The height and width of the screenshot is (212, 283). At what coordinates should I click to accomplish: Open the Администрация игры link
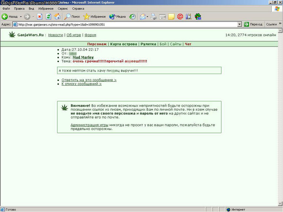89,125
